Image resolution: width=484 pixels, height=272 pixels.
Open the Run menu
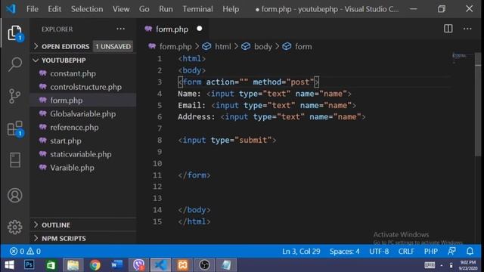166,9
